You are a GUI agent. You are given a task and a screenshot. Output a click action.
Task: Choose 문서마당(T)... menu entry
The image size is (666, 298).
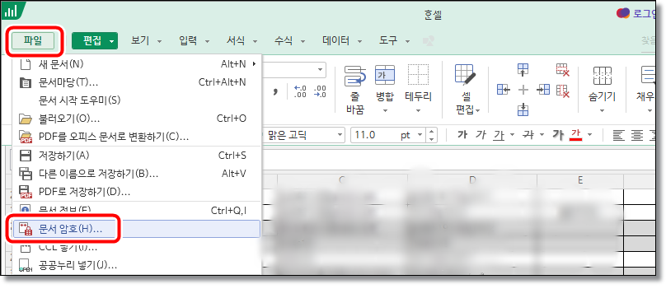click(137, 82)
